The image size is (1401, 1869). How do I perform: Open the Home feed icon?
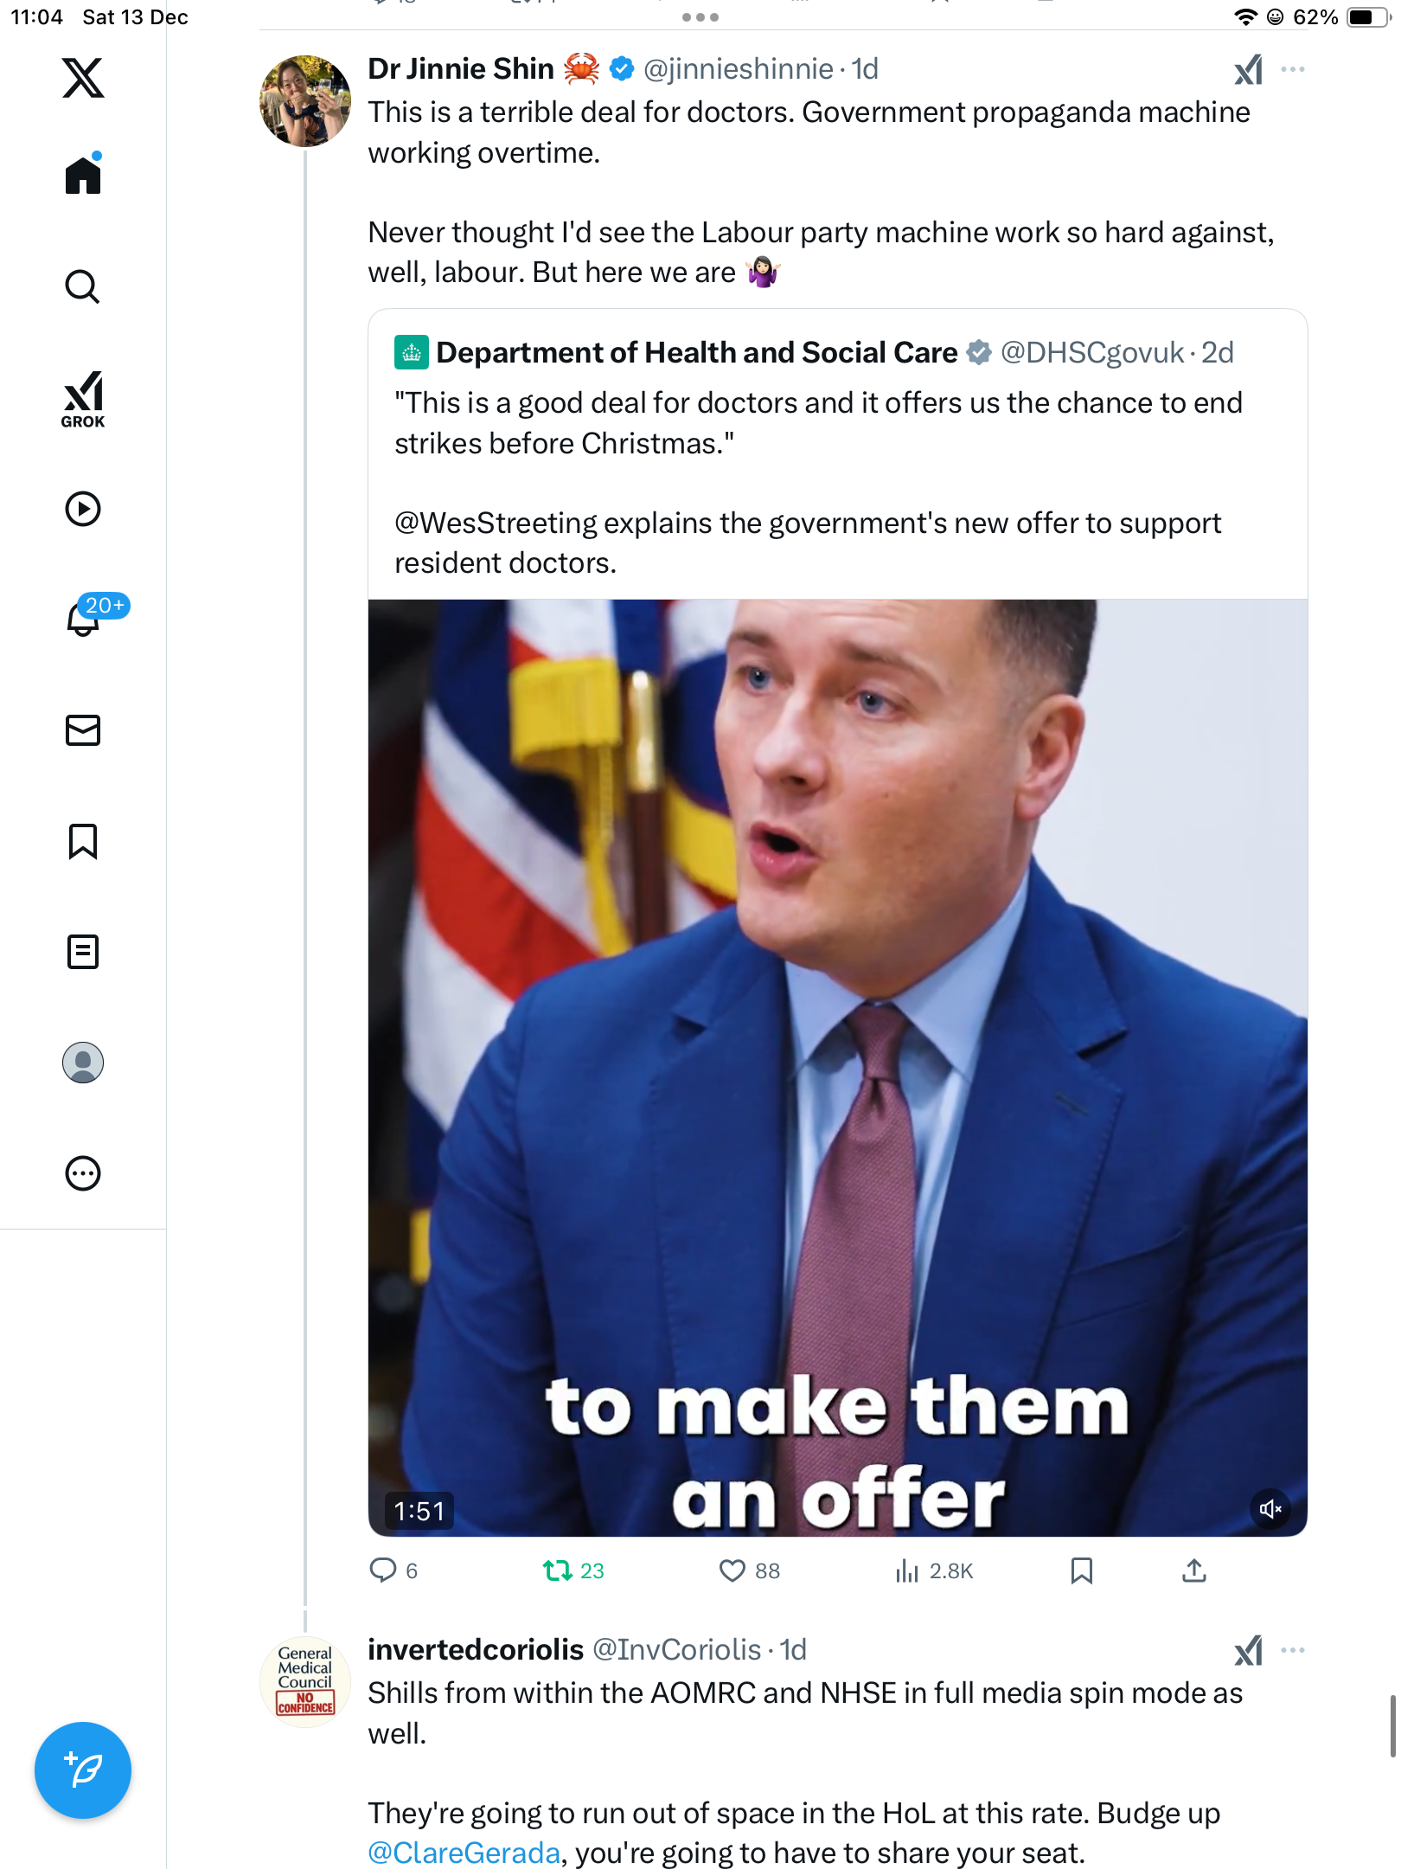83,176
